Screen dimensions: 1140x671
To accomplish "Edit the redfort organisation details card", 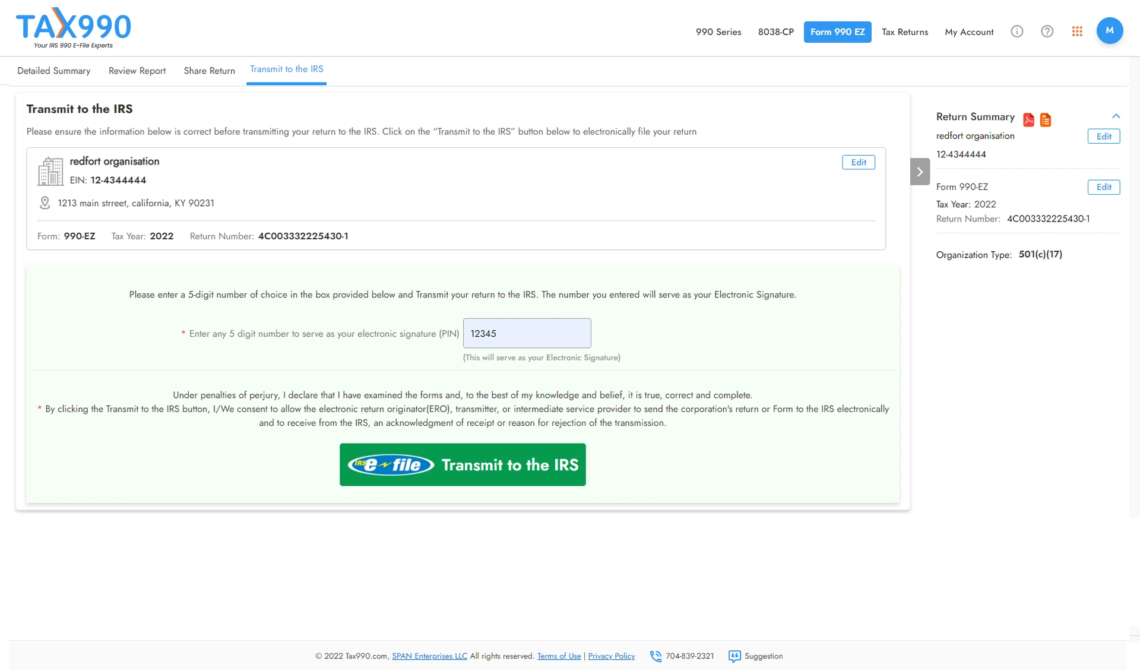I will pyautogui.click(x=858, y=162).
